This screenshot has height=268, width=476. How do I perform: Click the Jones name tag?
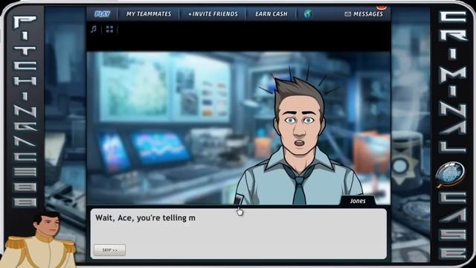tap(358, 201)
